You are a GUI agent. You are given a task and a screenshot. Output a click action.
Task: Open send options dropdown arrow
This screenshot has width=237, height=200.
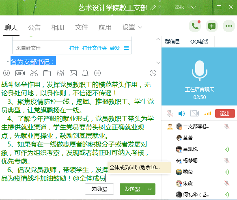tap(150, 189)
